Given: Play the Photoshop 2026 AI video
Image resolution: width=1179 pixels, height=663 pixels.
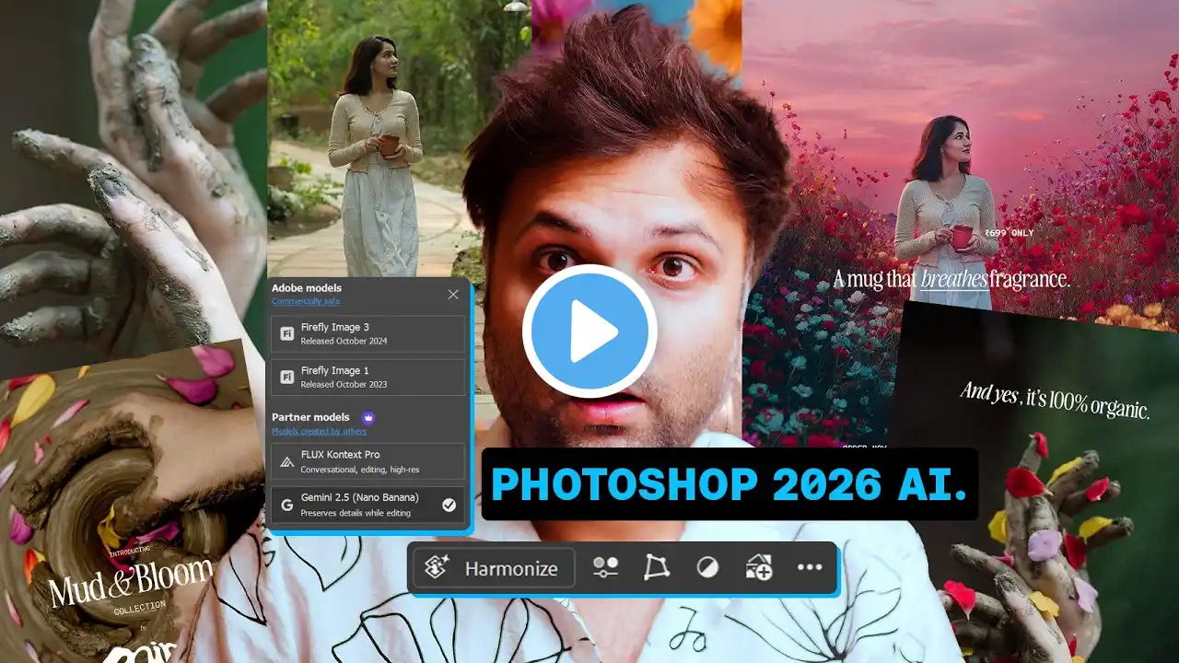Looking at the screenshot, I should 589,331.
